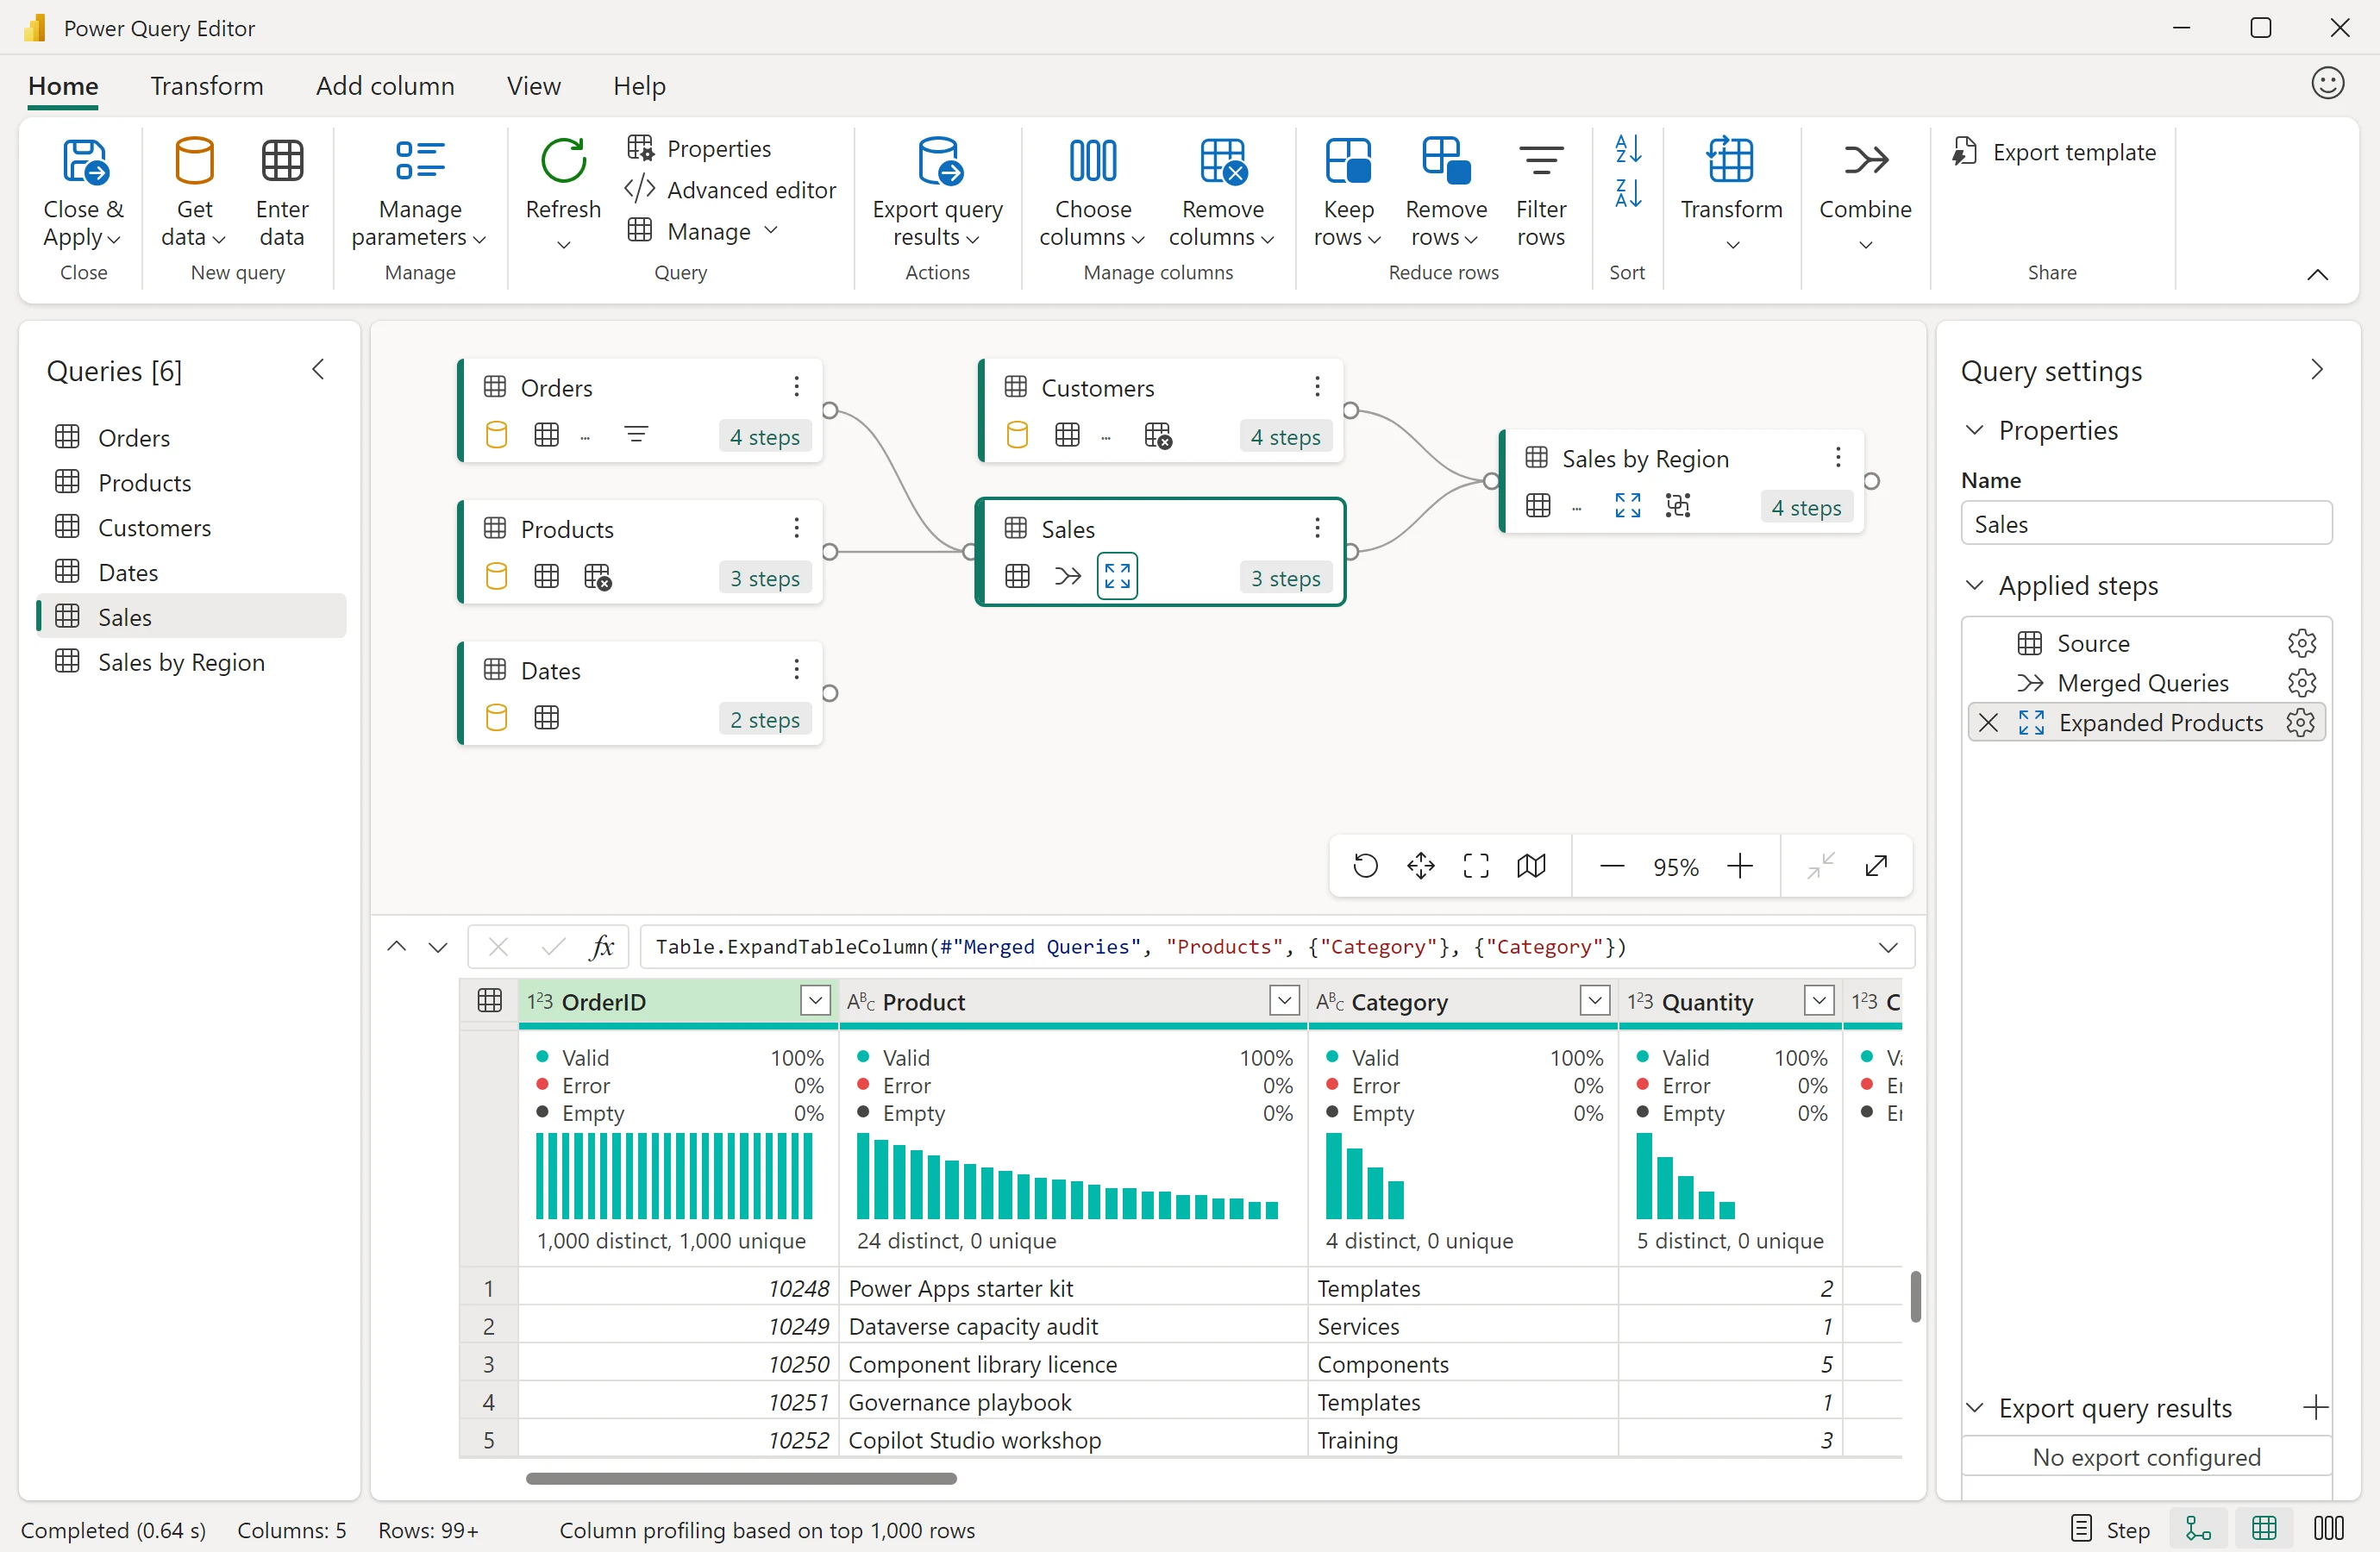This screenshot has height=1552, width=2380.
Task: Go to previous step with up arrow
Action: tap(397, 947)
